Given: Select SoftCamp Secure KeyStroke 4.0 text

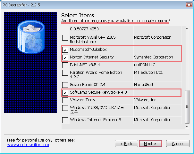Looking at the screenshot, I should 98,92.
